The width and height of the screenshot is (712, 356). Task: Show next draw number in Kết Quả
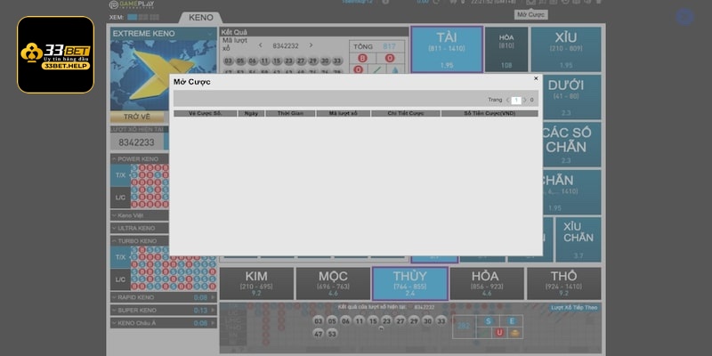tap(311, 45)
